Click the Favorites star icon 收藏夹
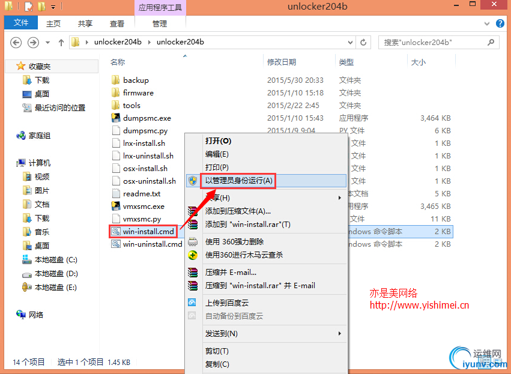The width and height of the screenshot is (511, 374). click(x=21, y=66)
